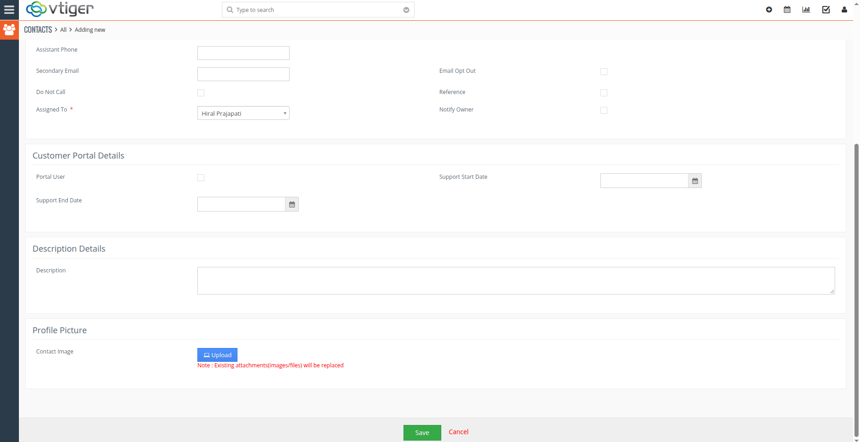The image size is (860, 442).
Task: Click the red attachments replacement note
Action: click(270, 365)
